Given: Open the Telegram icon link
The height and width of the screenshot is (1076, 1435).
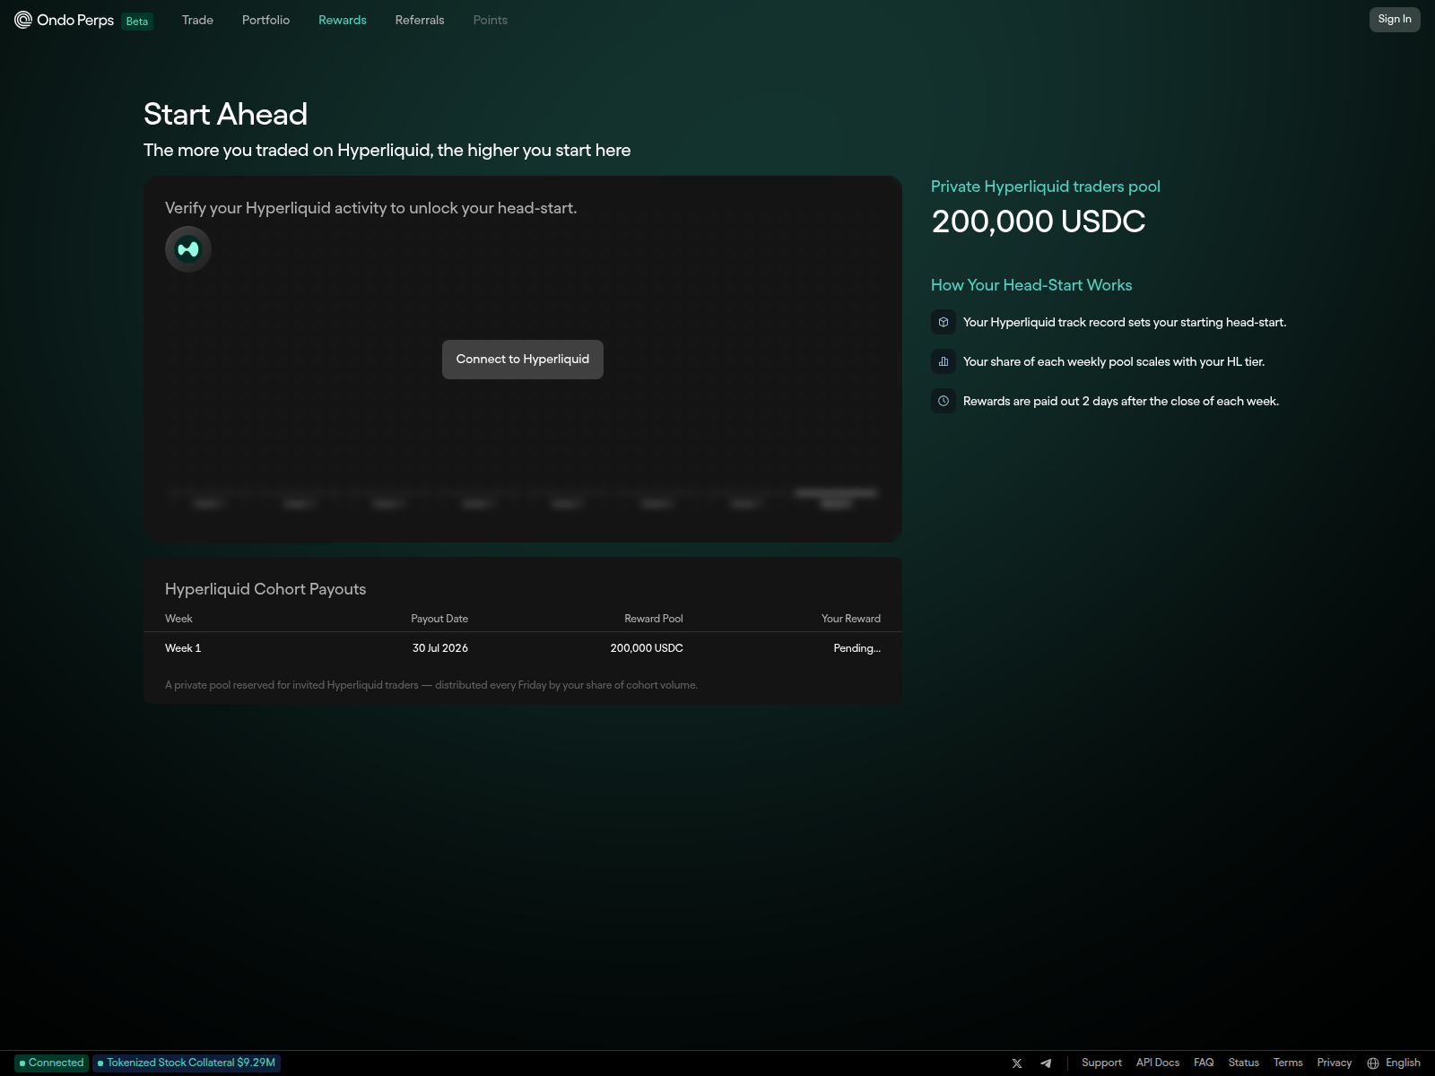Looking at the screenshot, I should click(x=1046, y=1063).
